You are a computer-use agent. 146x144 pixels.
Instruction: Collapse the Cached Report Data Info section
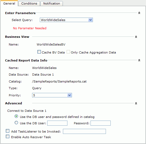coord(139,60)
